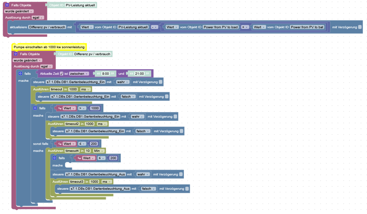Viewport: 367px width, 214px height.
Task: Open the zwischen time-comparison dropdown
Action: (79, 74)
